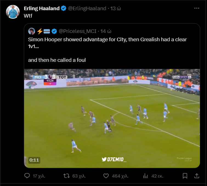Bookmark this tweet
This screenshot has width=207, height=186.
185,176
